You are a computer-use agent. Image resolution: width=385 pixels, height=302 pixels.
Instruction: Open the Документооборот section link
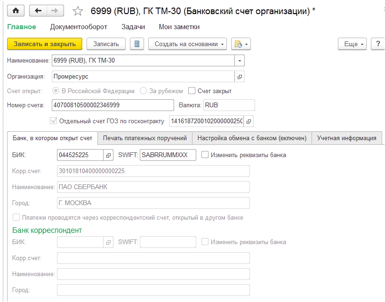[79, 27]
